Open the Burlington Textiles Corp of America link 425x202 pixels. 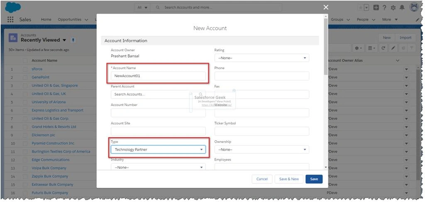pyautogui.click(x=61, y=151)
